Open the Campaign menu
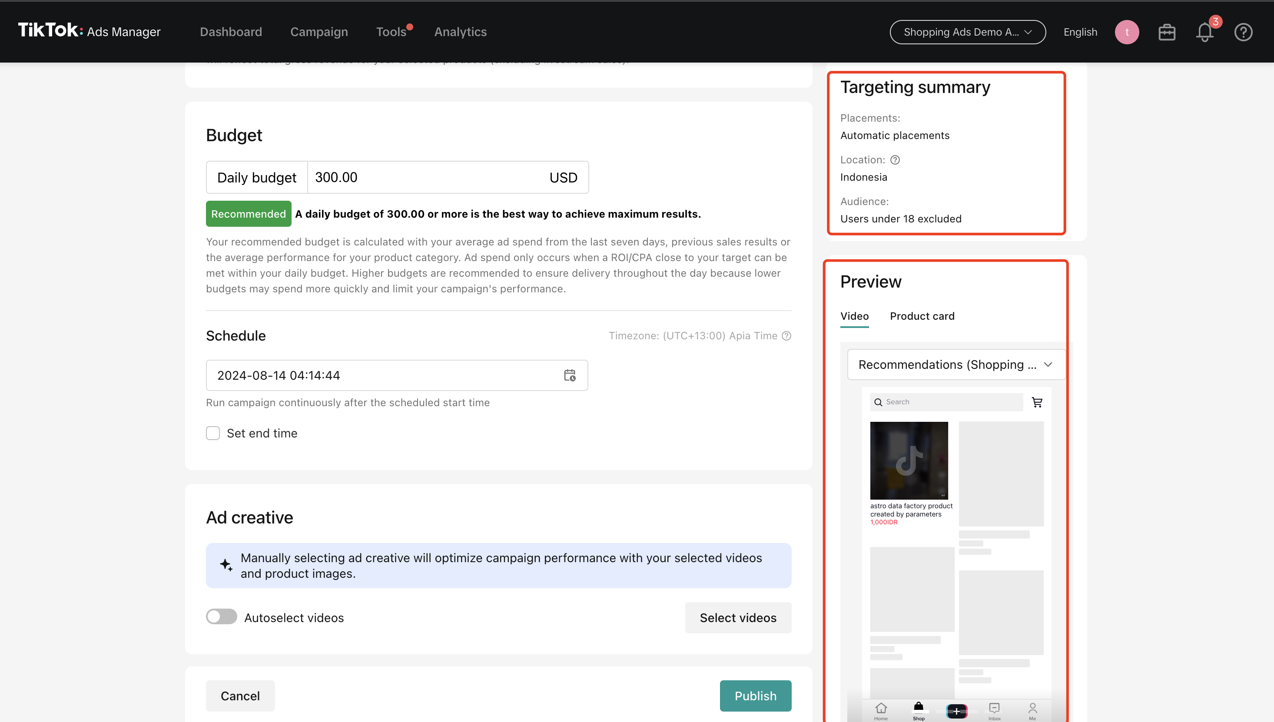Viewport: 1274px width, 722px height. pyautogui.click(x=319, y=32)
